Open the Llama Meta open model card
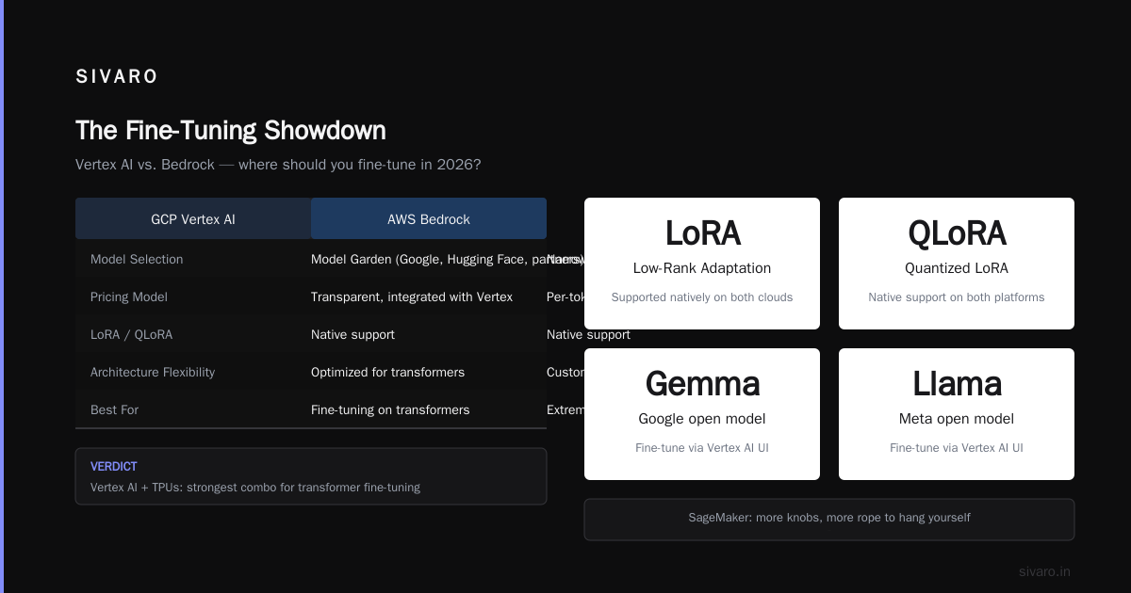The height and width of the screenshot is (593, 1131). tap(957, 414)
